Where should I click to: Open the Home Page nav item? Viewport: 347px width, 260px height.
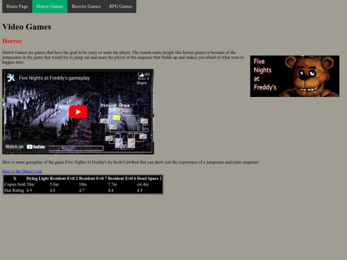pyautogui.click(x=17, y=6)
